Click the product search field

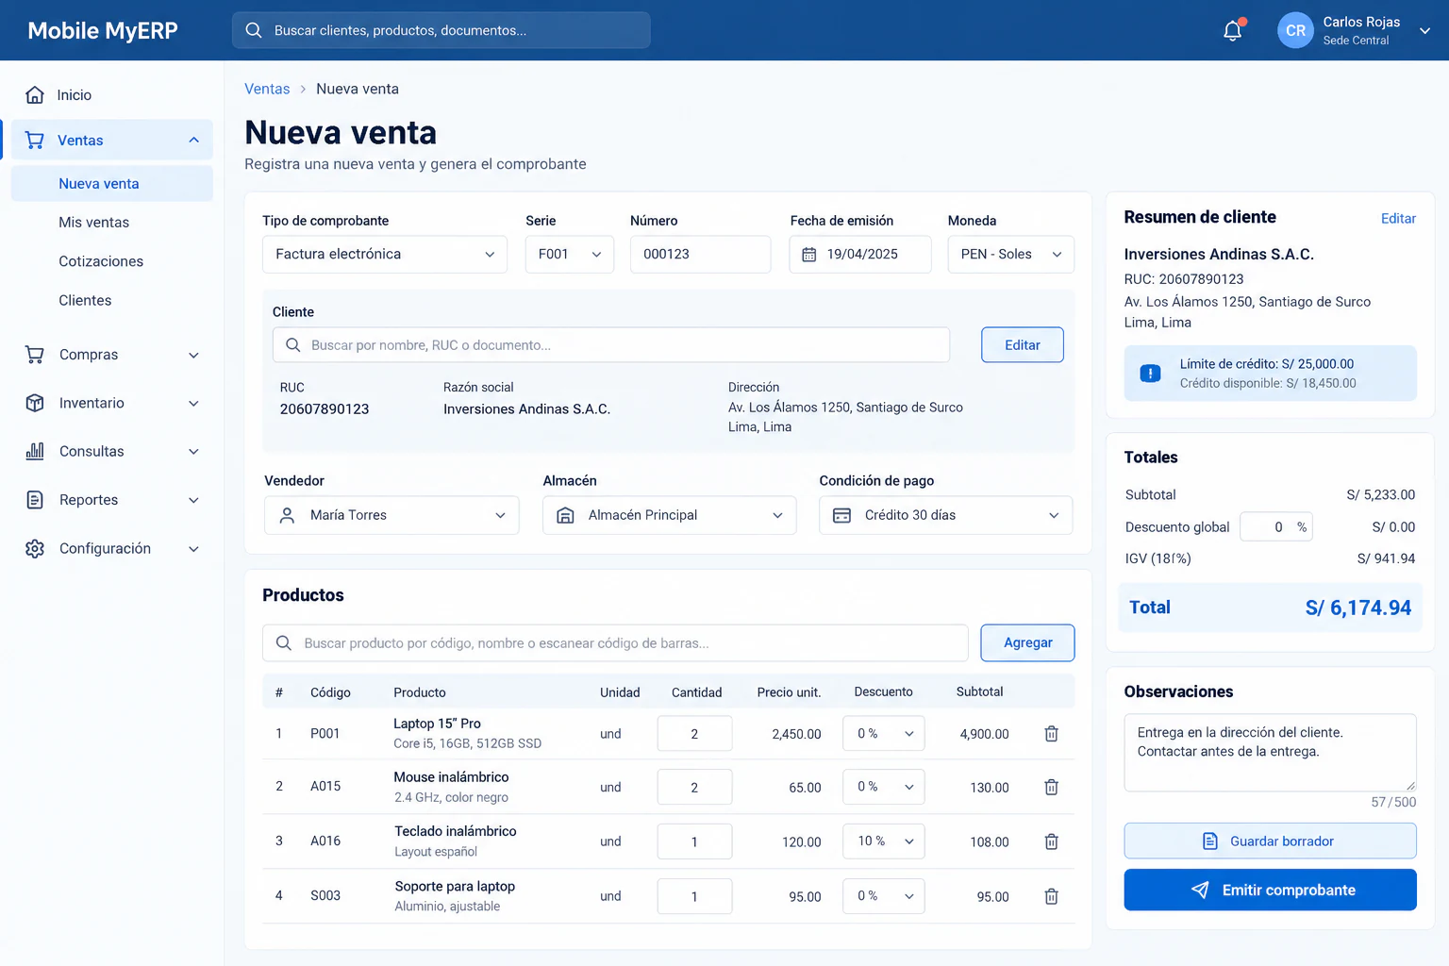coord(615,643)
